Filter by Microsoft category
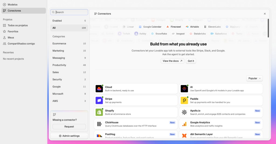276x144 pixels. tap(69, 94)
